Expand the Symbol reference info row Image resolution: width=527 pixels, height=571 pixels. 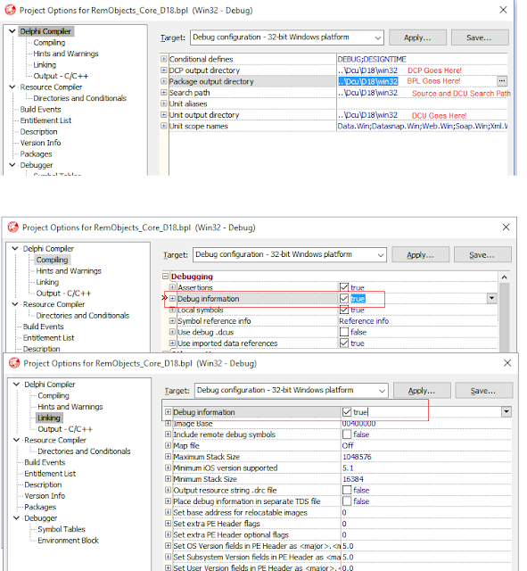coord(172,321)
